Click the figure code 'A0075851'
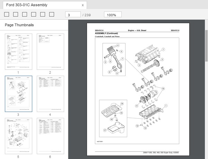 click(x=100, y=141)
